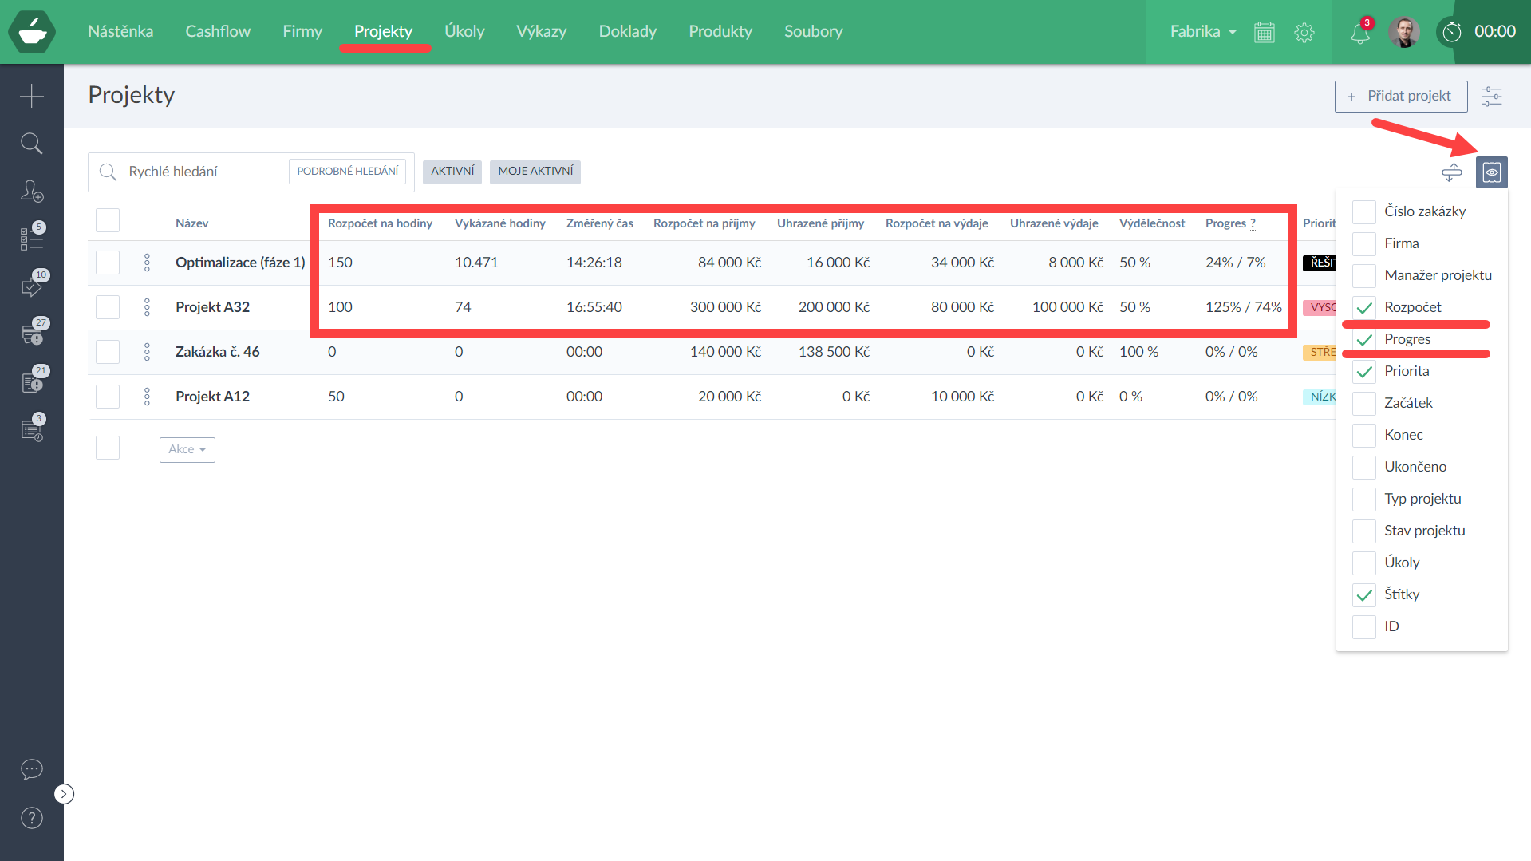Open settings gear icon in header
1531x861 pixels.
[1304, 32]
